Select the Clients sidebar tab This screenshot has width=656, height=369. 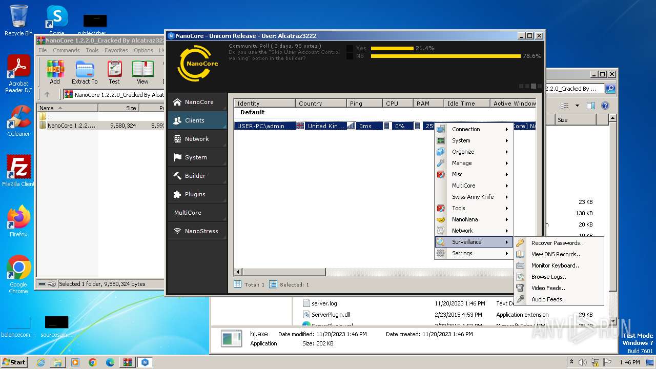(x=197, y=120)
